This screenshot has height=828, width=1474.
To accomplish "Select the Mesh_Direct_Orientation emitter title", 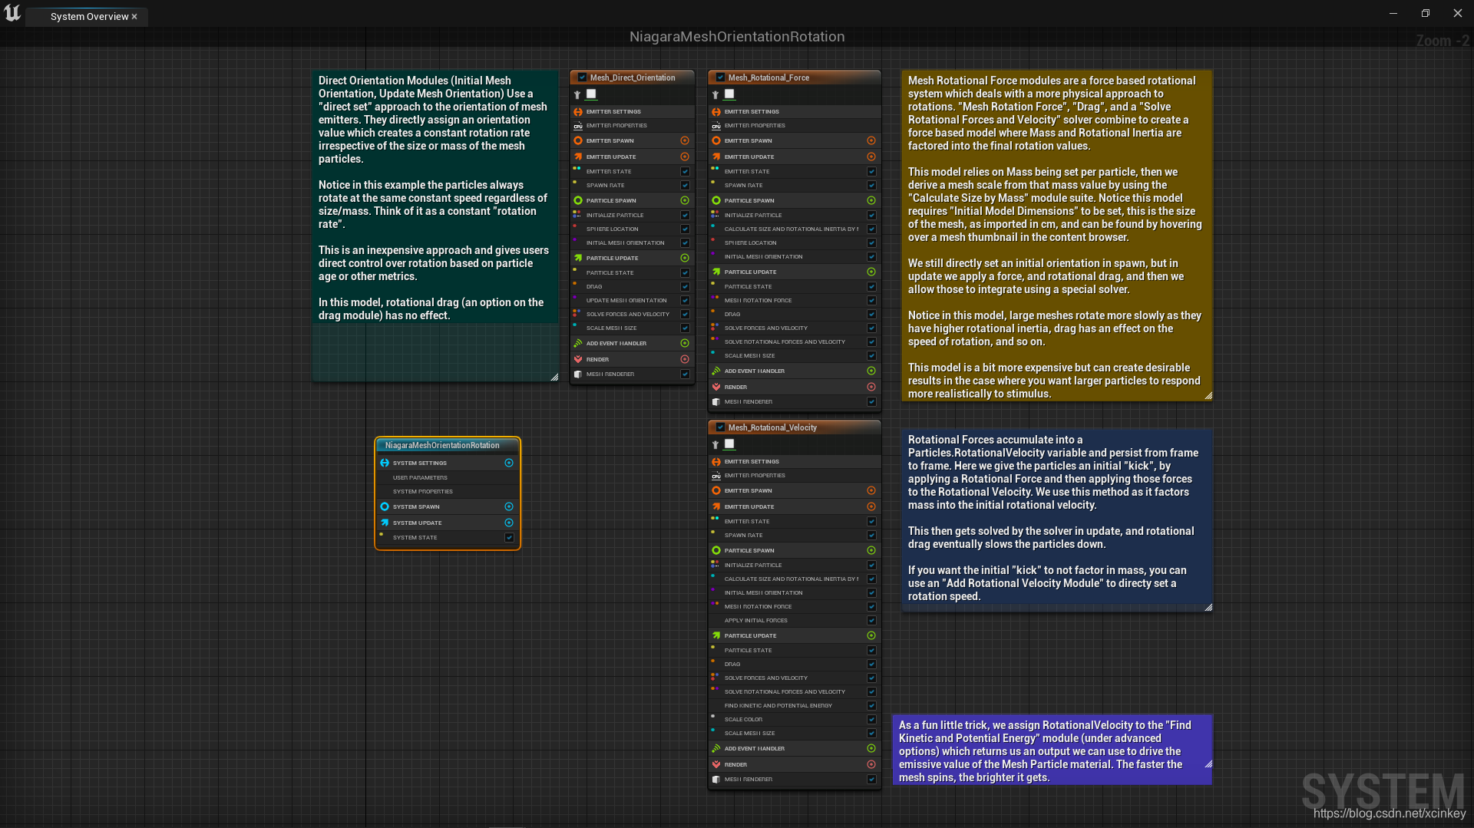I will [633, 78].
